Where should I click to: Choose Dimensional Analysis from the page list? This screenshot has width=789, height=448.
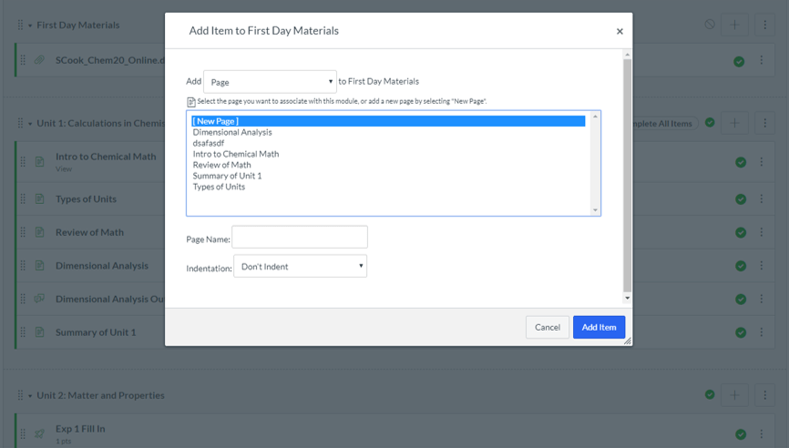pos(232,132)
